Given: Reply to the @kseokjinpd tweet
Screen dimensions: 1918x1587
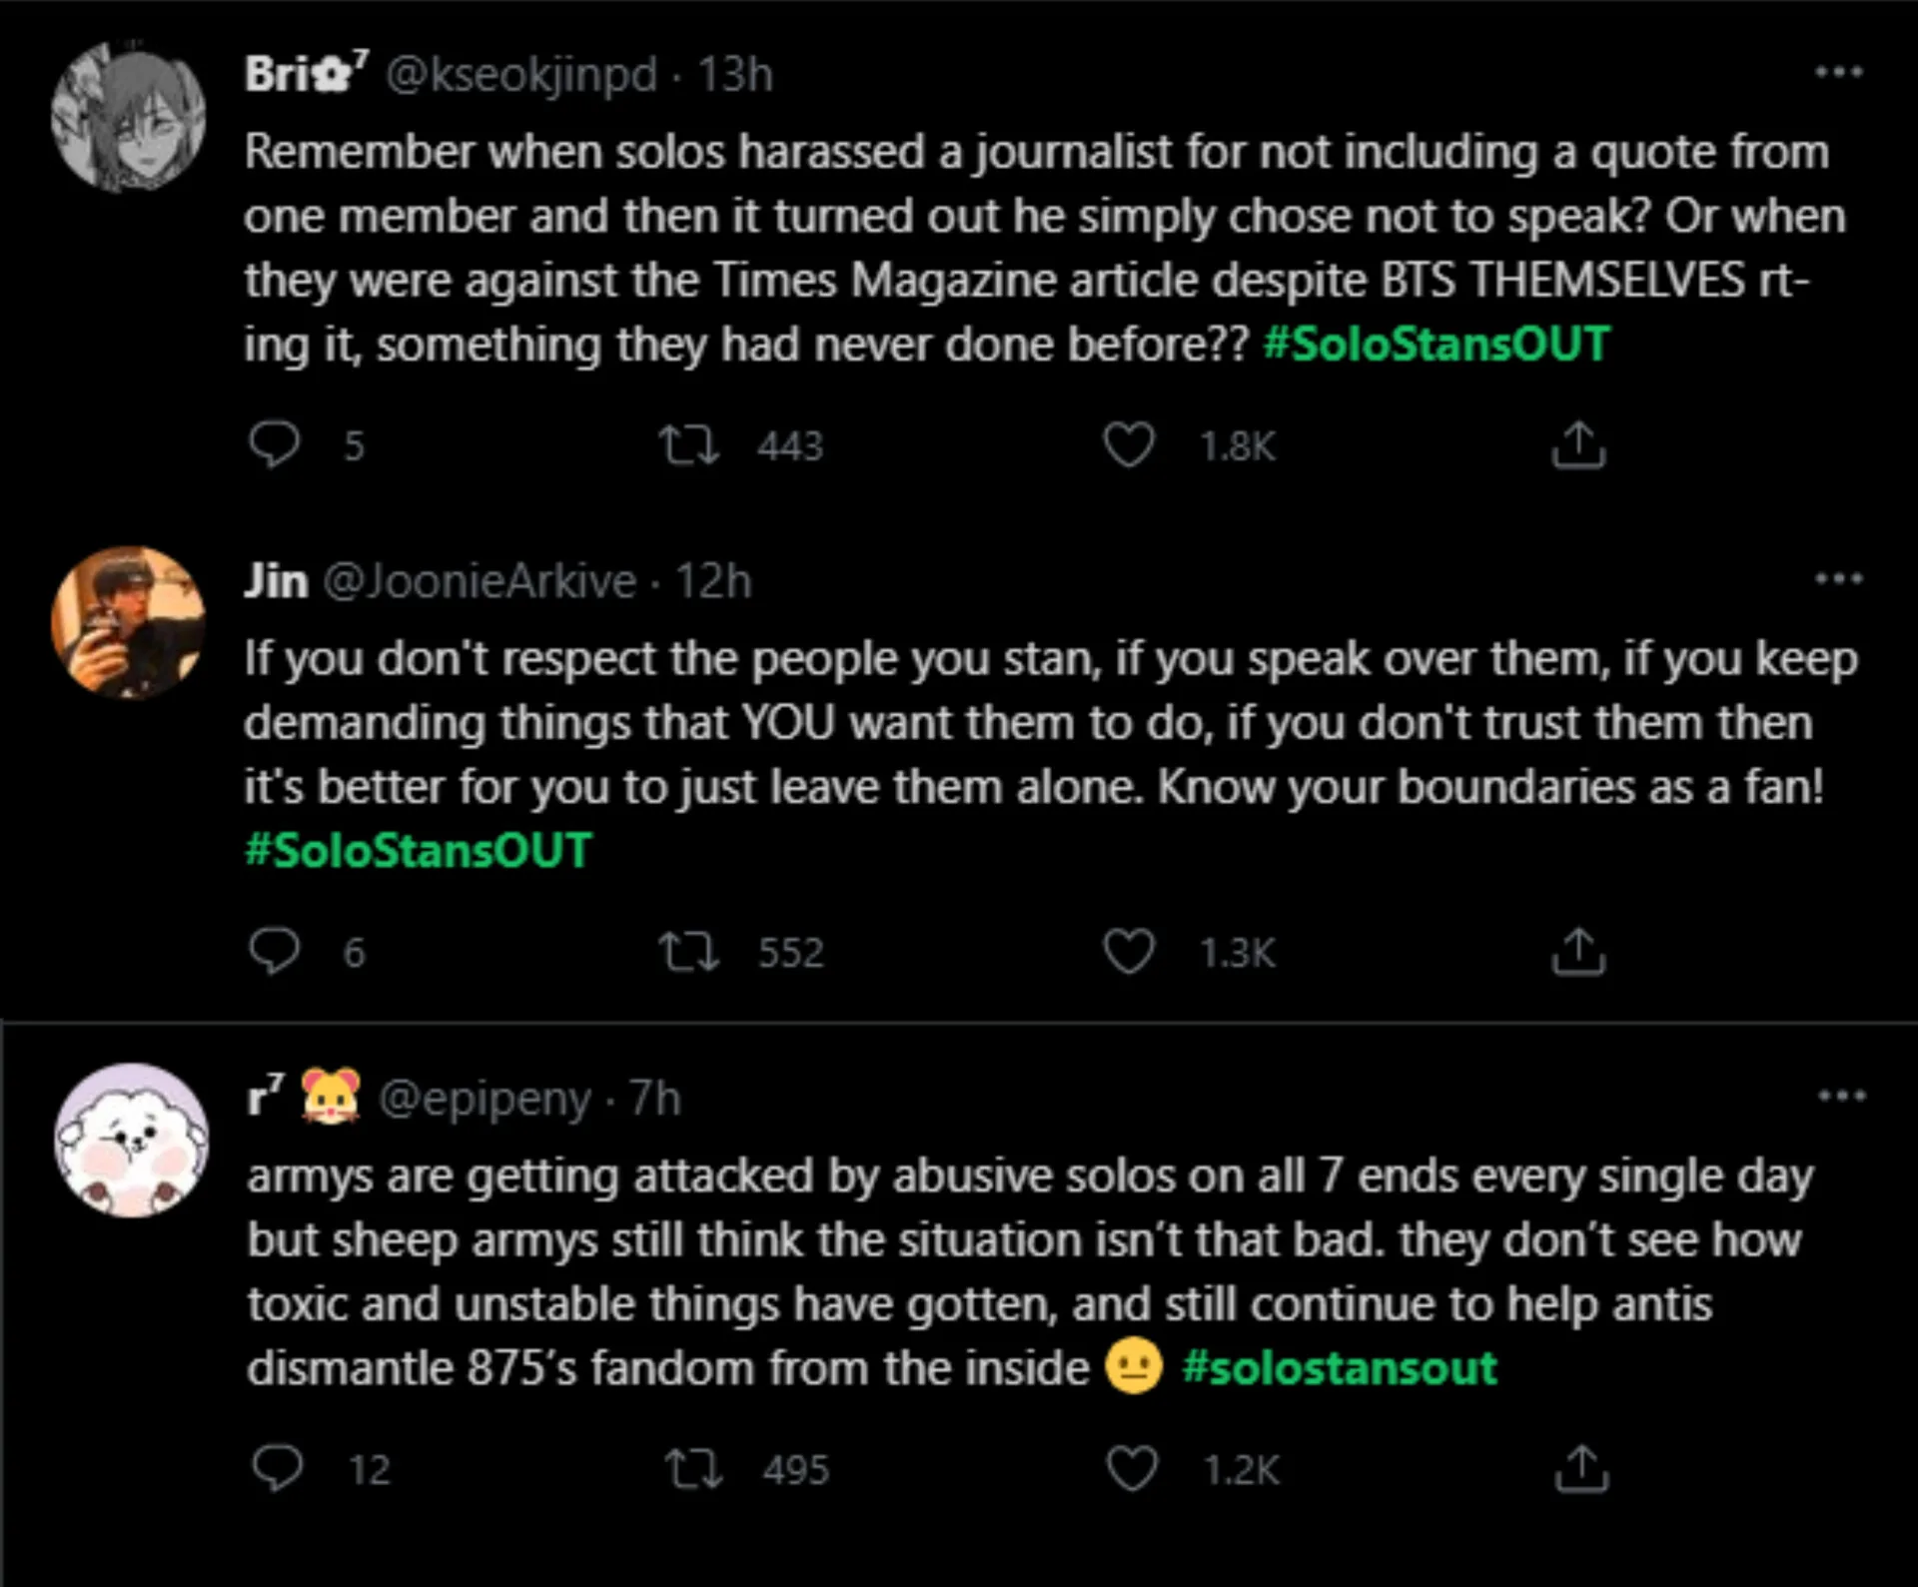Looking at the screenshot, I should click(x=275, y=444).
